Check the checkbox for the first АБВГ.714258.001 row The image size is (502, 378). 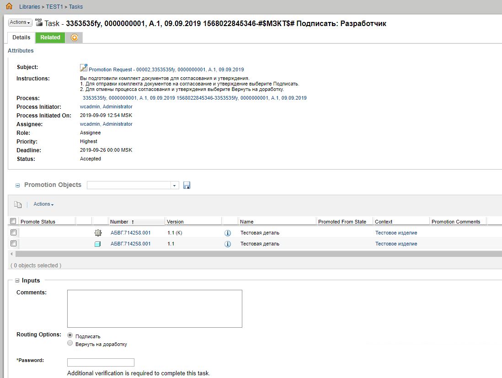(x=13, y=232)
